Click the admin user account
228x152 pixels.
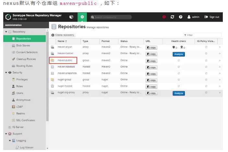tap(193, 17)
